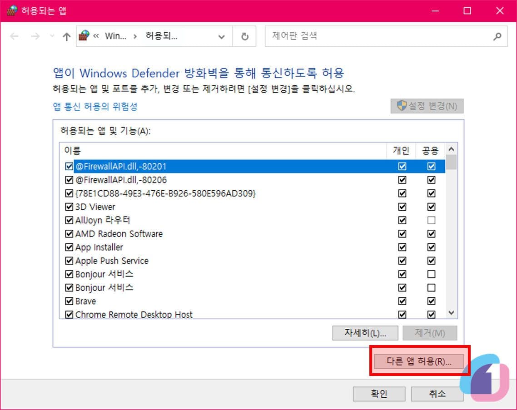
Task: Uncheck Apple Push Service enable checkbox
Action: pyautogui.click(x=69, y=261)
